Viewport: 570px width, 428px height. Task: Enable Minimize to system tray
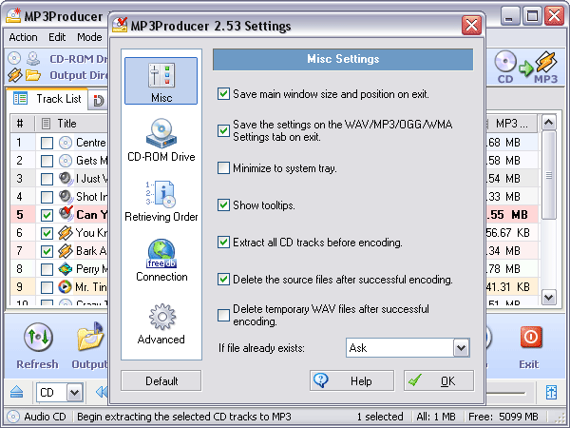223,168
